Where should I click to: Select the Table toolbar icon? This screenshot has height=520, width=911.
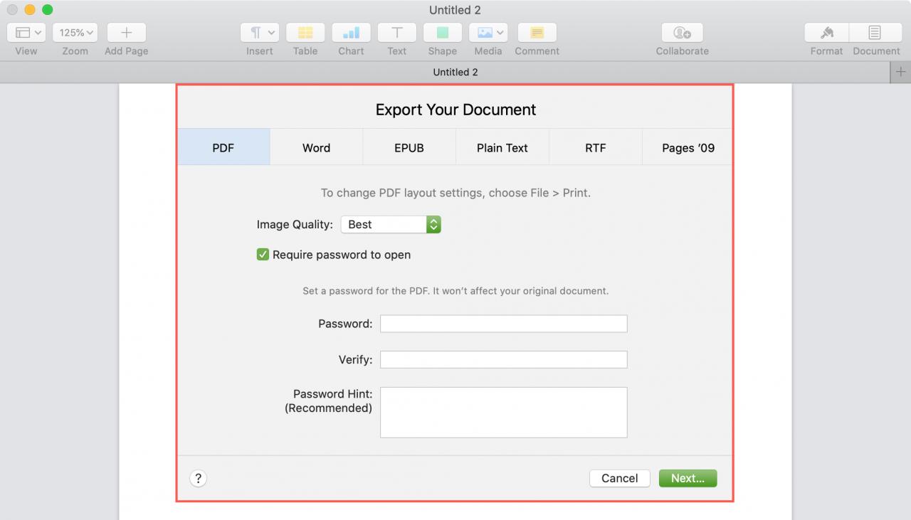[305, 33]
